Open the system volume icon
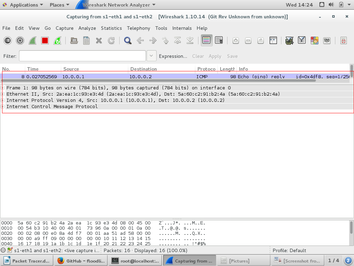This screenshot has width=354, height=266. click(x=331, y=5)
